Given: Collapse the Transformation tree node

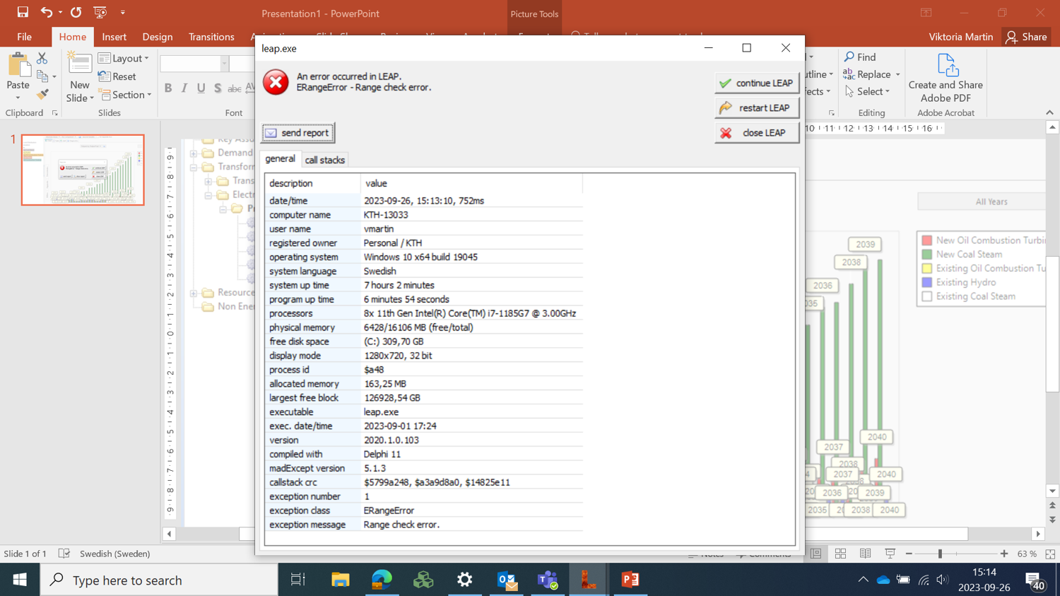Looking at the screenshot, I should click(194, 167).
